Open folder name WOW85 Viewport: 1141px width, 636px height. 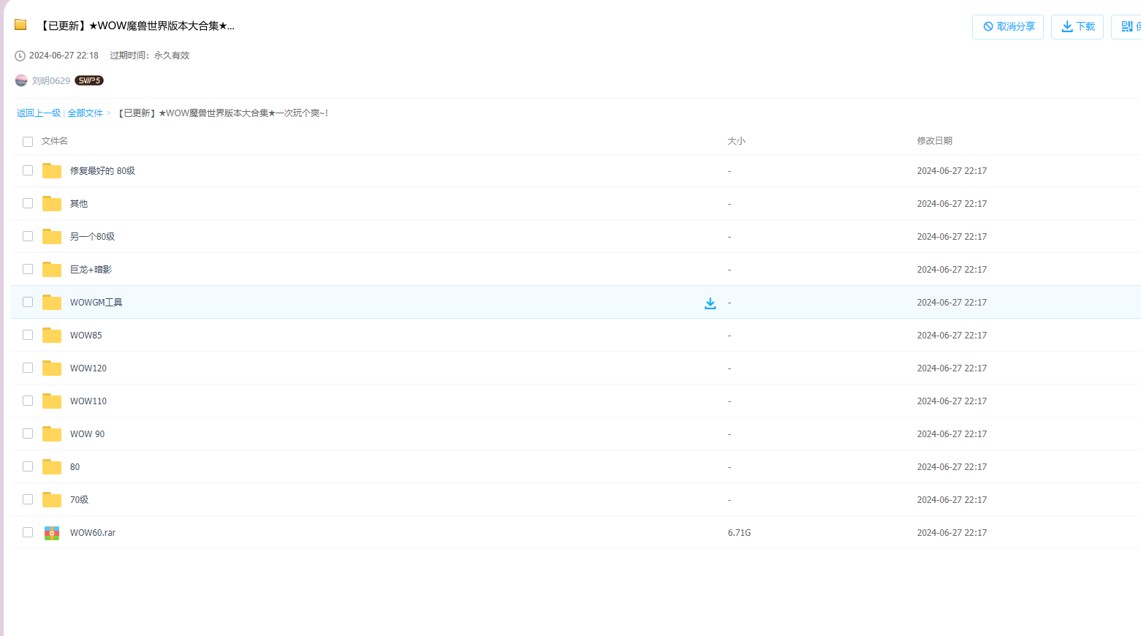click(x=86, y=336)
